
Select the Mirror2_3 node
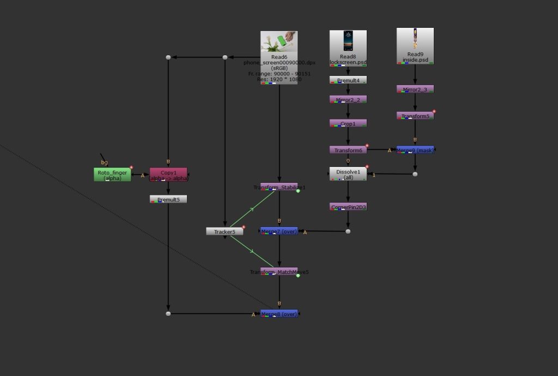pyautogui.click(x=415, y=89)
